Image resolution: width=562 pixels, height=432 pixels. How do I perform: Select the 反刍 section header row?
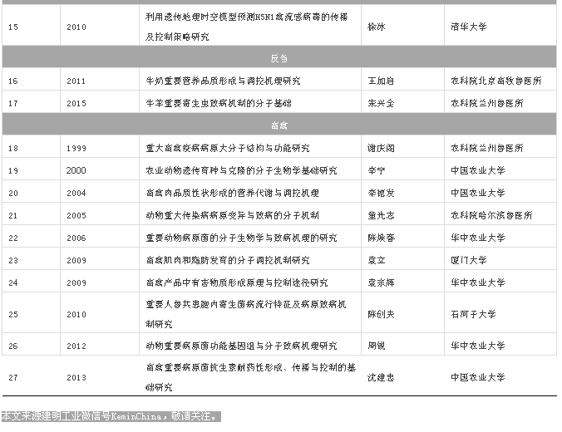point(279,58)
